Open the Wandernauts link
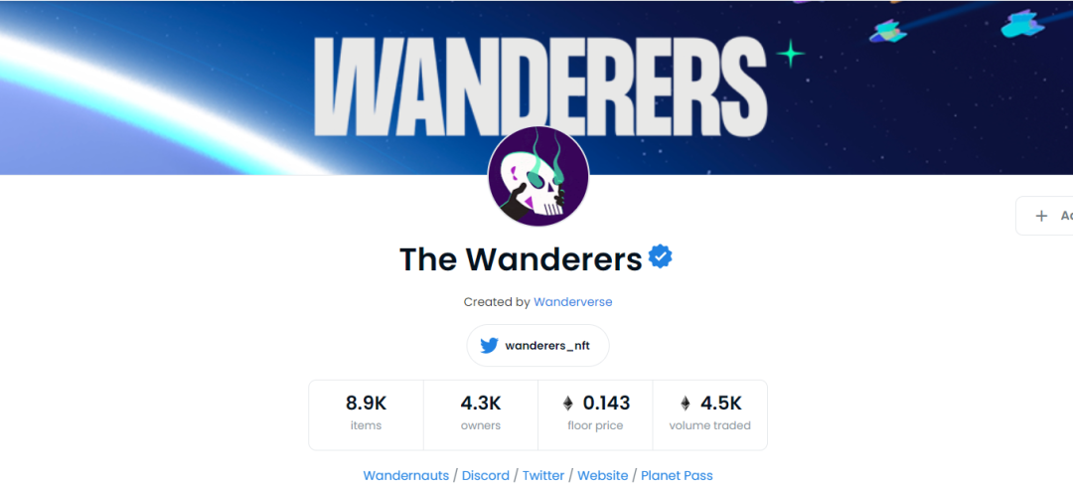Viewport: 1073px width, 491px height. 405,475
